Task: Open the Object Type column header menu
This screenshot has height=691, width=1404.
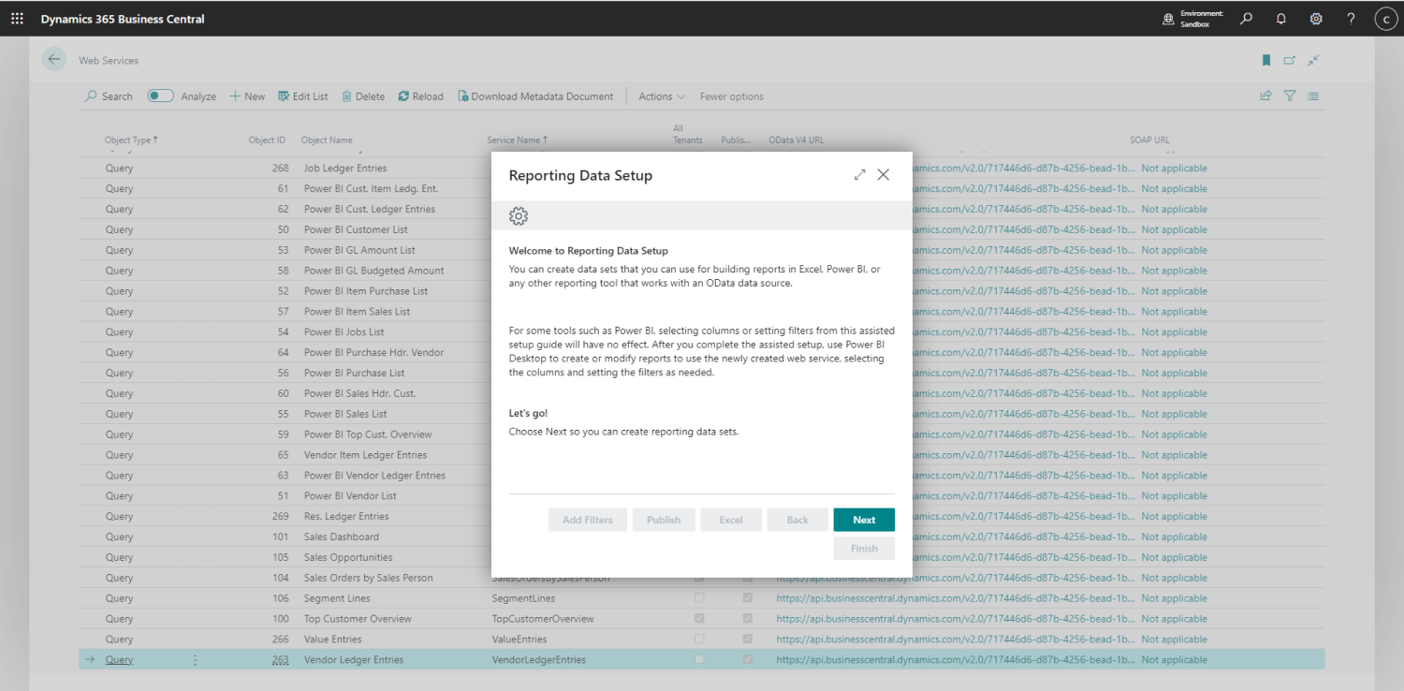Action: pos(131,140)
